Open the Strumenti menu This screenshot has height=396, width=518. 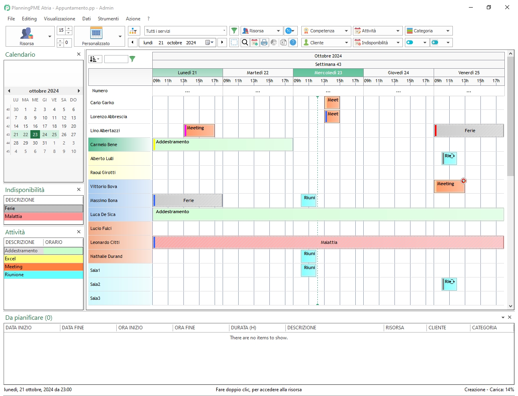point(108,18)
